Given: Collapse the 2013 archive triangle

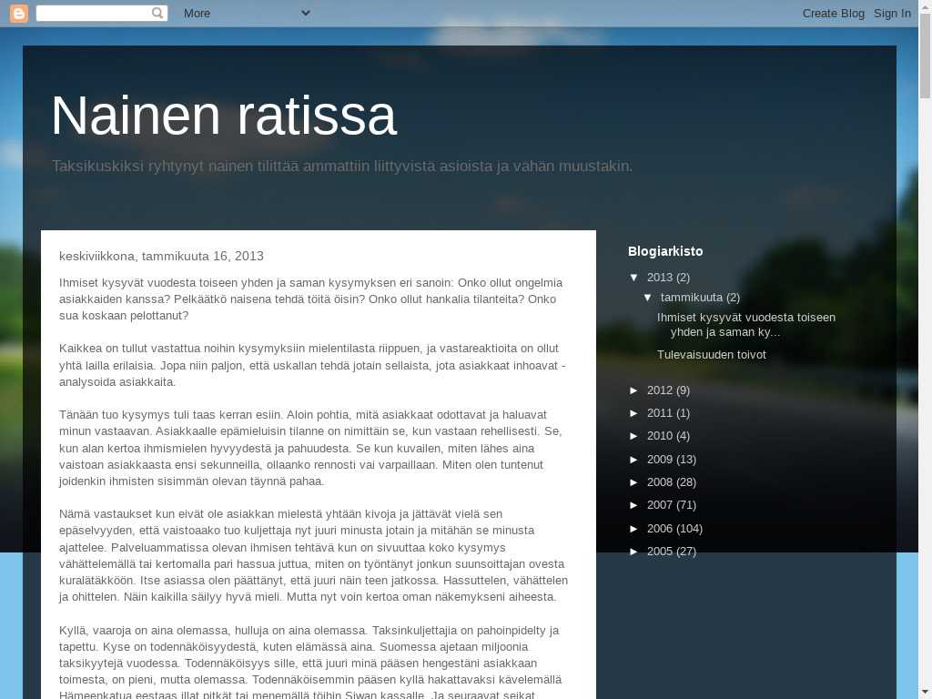Looking at the screenshot, I should point(634,277).
